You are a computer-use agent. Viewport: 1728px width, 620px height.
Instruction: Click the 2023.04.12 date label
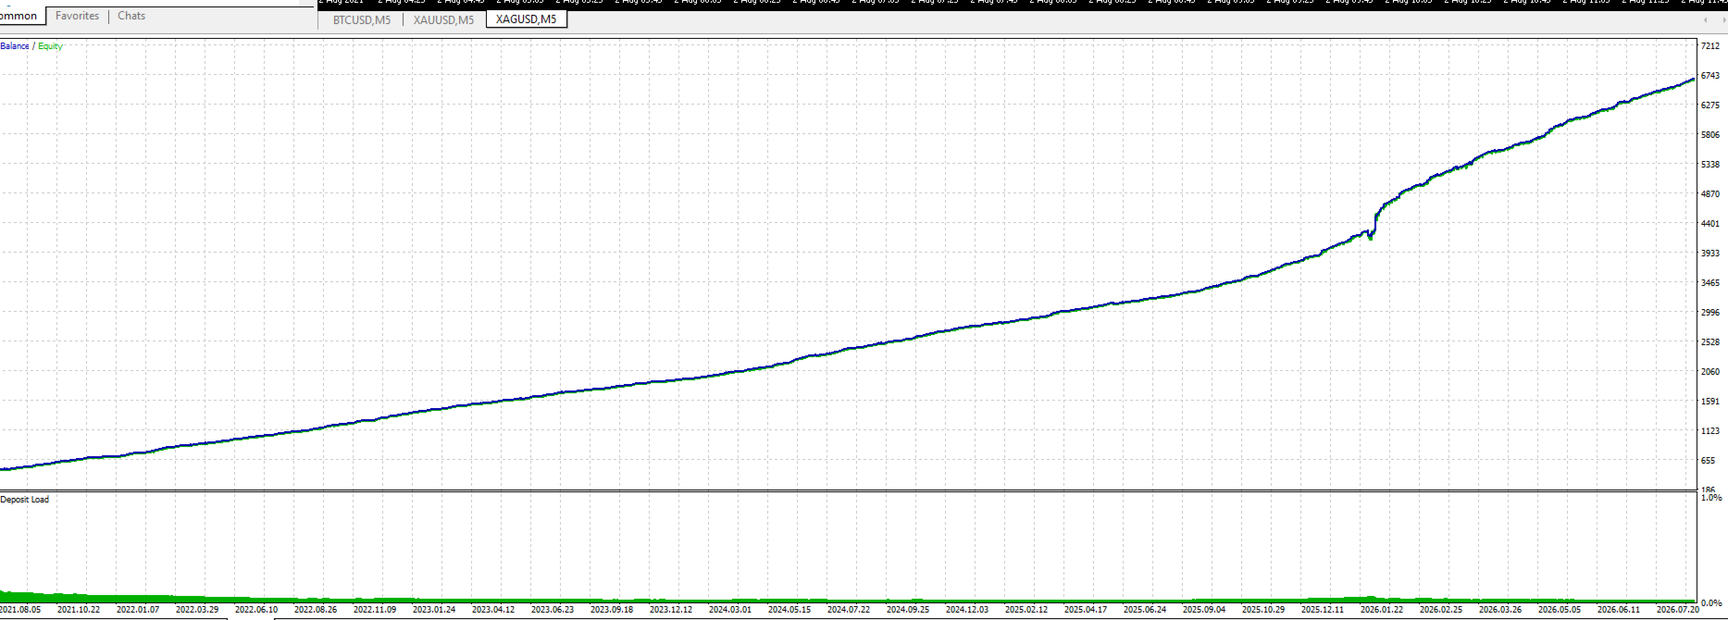(493, 610)
